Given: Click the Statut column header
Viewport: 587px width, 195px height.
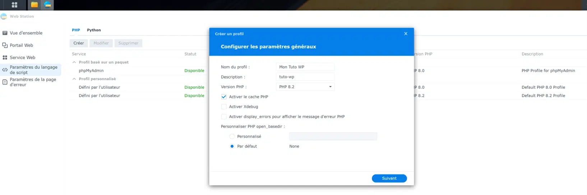Looking at the screenshot, I should pos(190,54).
